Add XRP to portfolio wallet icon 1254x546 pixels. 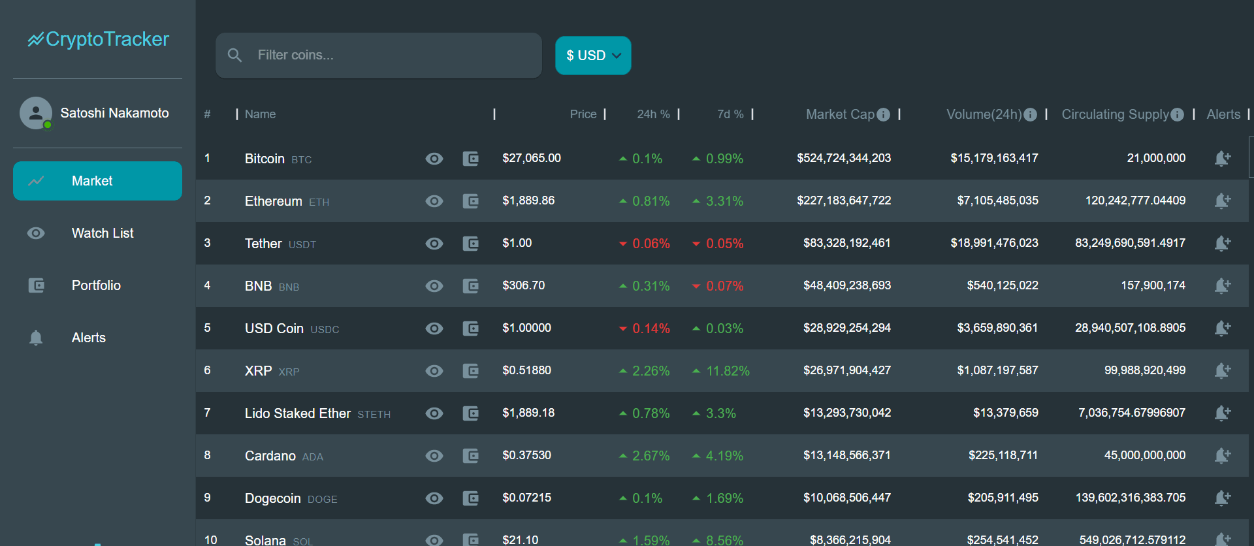[470, 371]
